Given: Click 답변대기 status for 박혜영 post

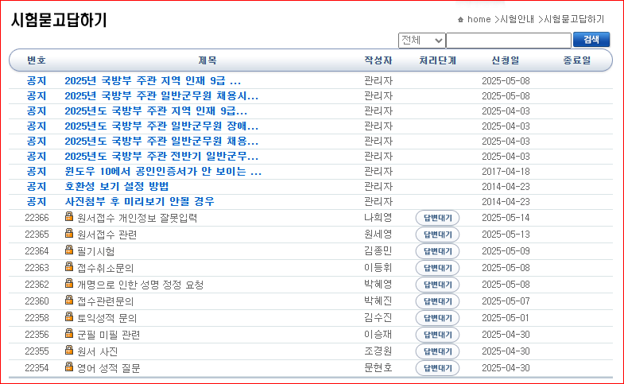Looking at the screenshot, I should (437, 285).
